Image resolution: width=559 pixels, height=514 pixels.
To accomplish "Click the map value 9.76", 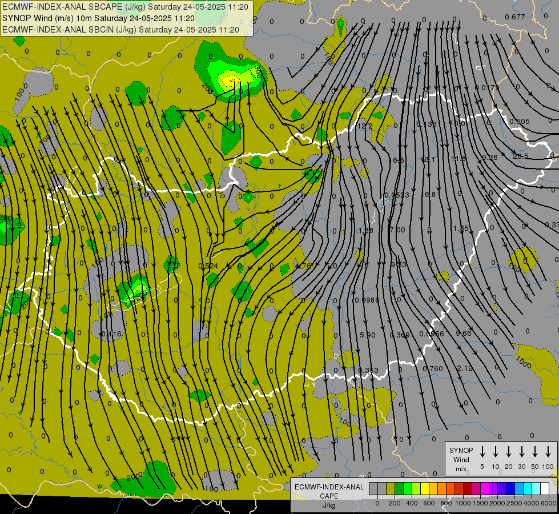I will point(490,157).
